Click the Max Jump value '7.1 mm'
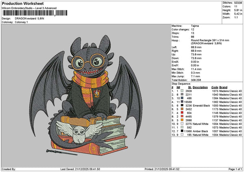 (x=196, y=76)
